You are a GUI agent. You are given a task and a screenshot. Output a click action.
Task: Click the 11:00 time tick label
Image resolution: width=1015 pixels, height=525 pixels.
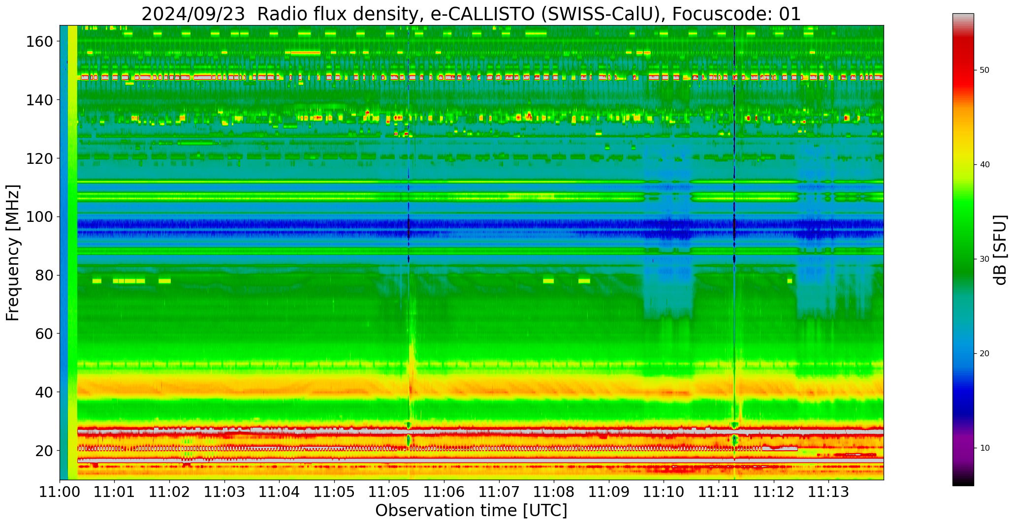tap(60, 492)
